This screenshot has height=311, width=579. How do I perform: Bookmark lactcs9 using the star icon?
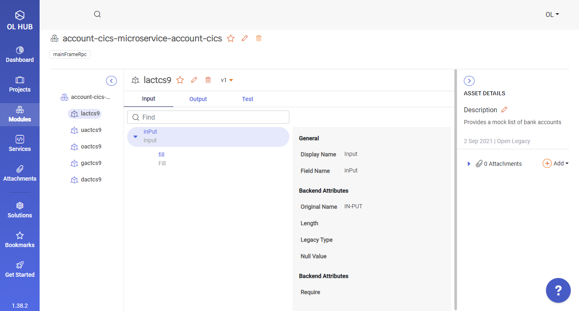coord(180,80)
